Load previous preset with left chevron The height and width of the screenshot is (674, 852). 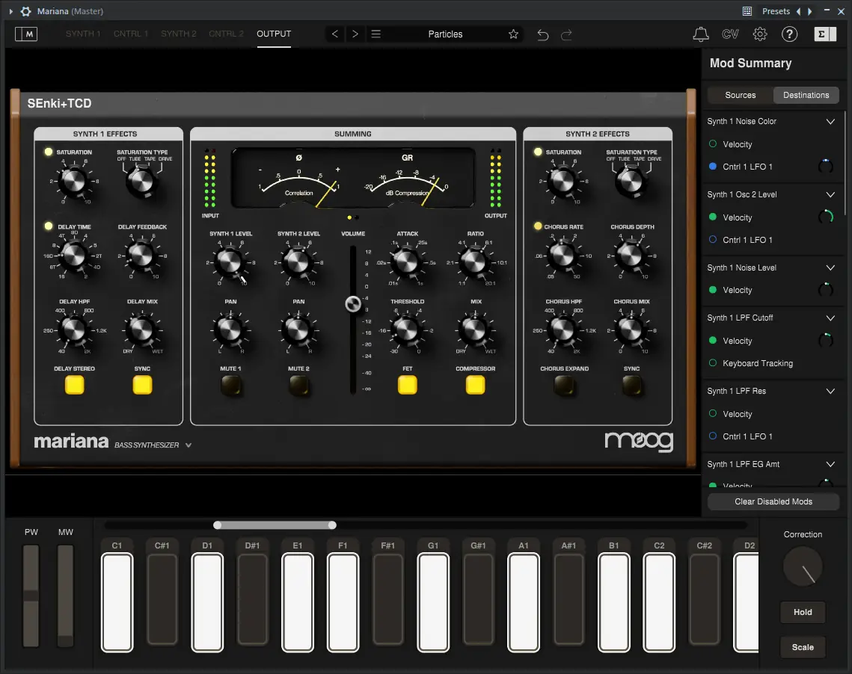334,34
